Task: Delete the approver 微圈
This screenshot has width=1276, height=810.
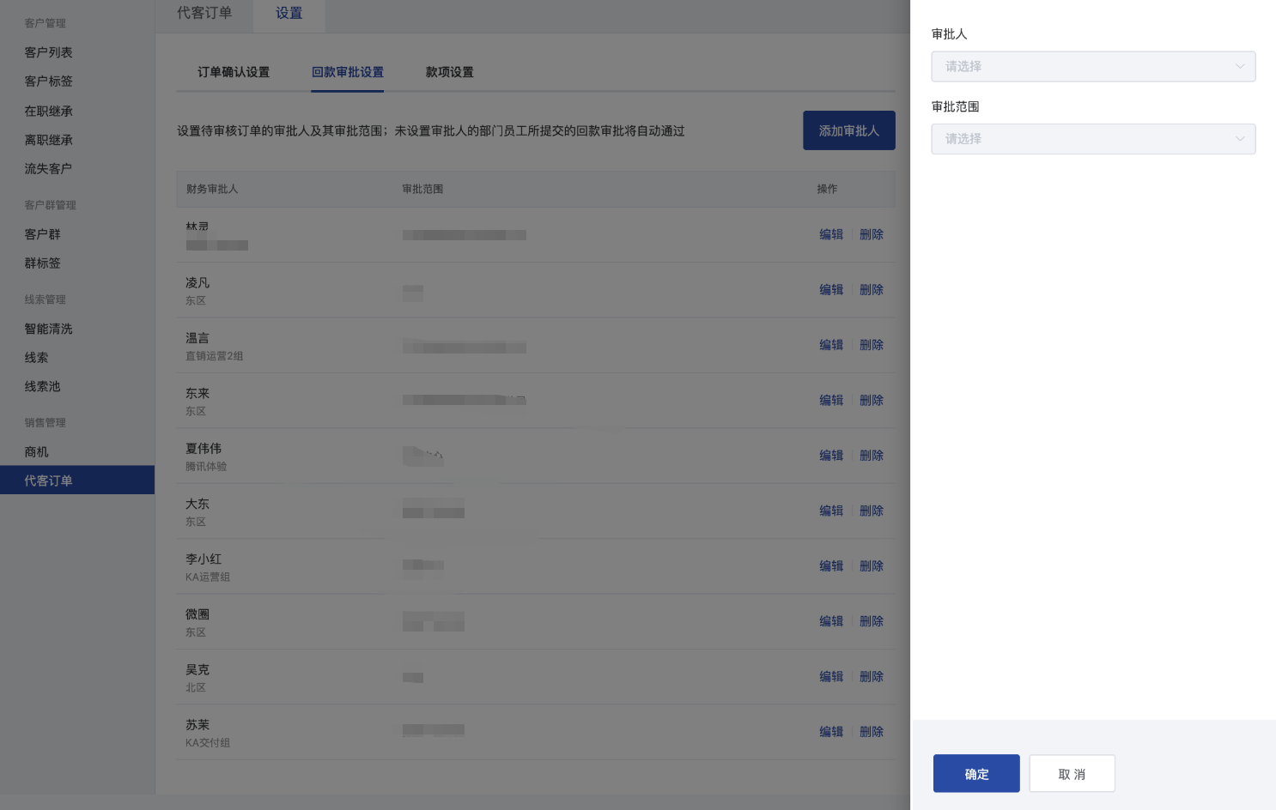Action: [872, 621]
